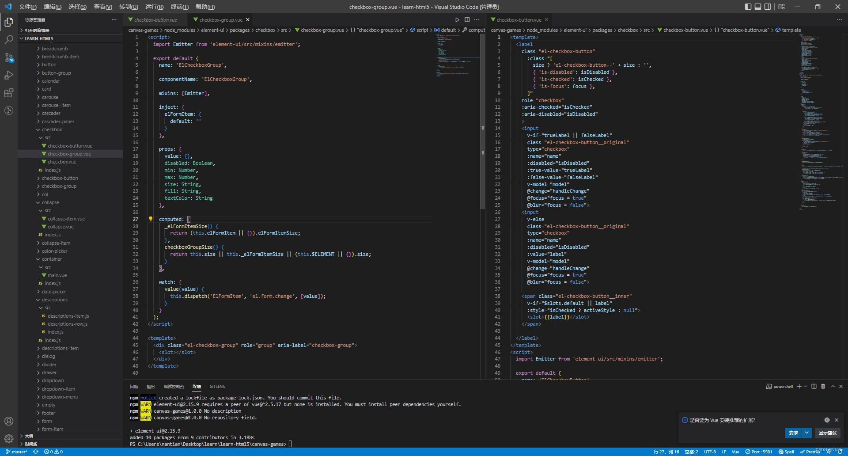
Task: Open terminal launch profile dropdown arrow
Action: [806, 386]
